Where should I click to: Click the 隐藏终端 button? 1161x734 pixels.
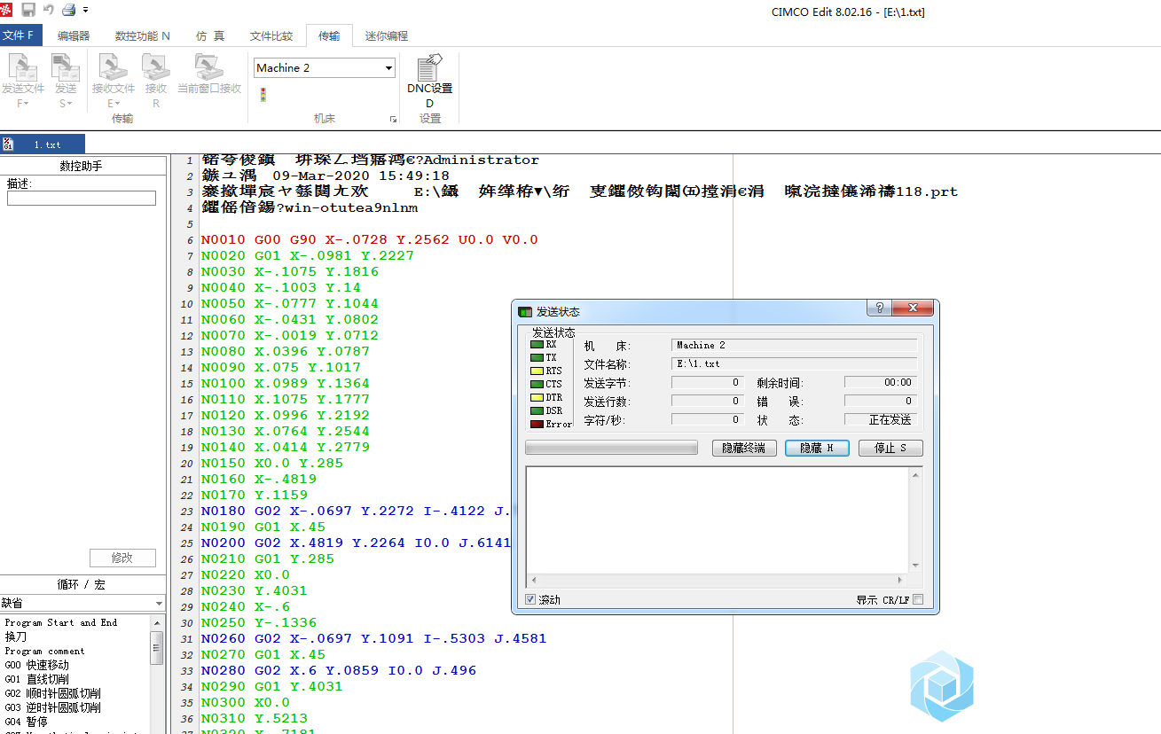(x=744, y=448)
